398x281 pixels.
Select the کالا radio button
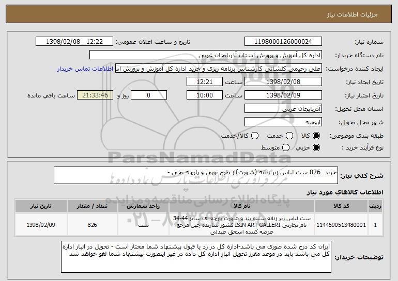point(316,136)
